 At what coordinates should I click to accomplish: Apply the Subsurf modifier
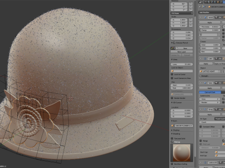pyautogui.click(x=210, y=88)
